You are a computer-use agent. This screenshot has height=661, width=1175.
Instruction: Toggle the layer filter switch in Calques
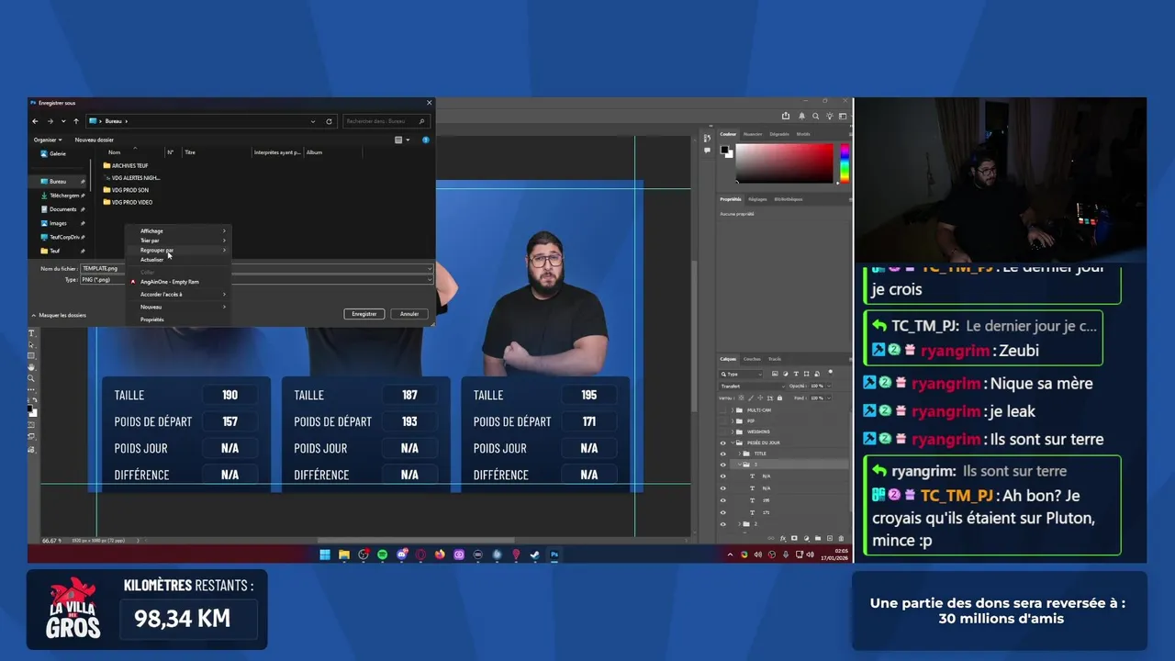pos(831,372)
